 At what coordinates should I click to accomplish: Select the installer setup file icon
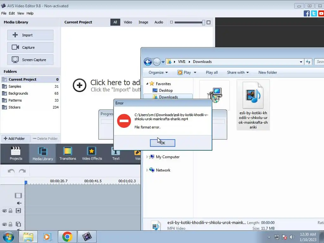point(215,95)
